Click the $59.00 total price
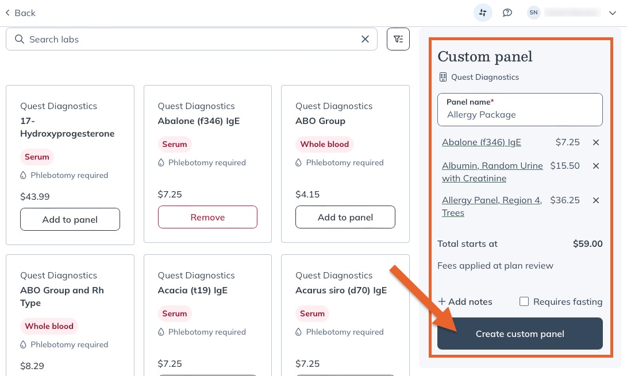The image size is (627, 376). (587, 244)
